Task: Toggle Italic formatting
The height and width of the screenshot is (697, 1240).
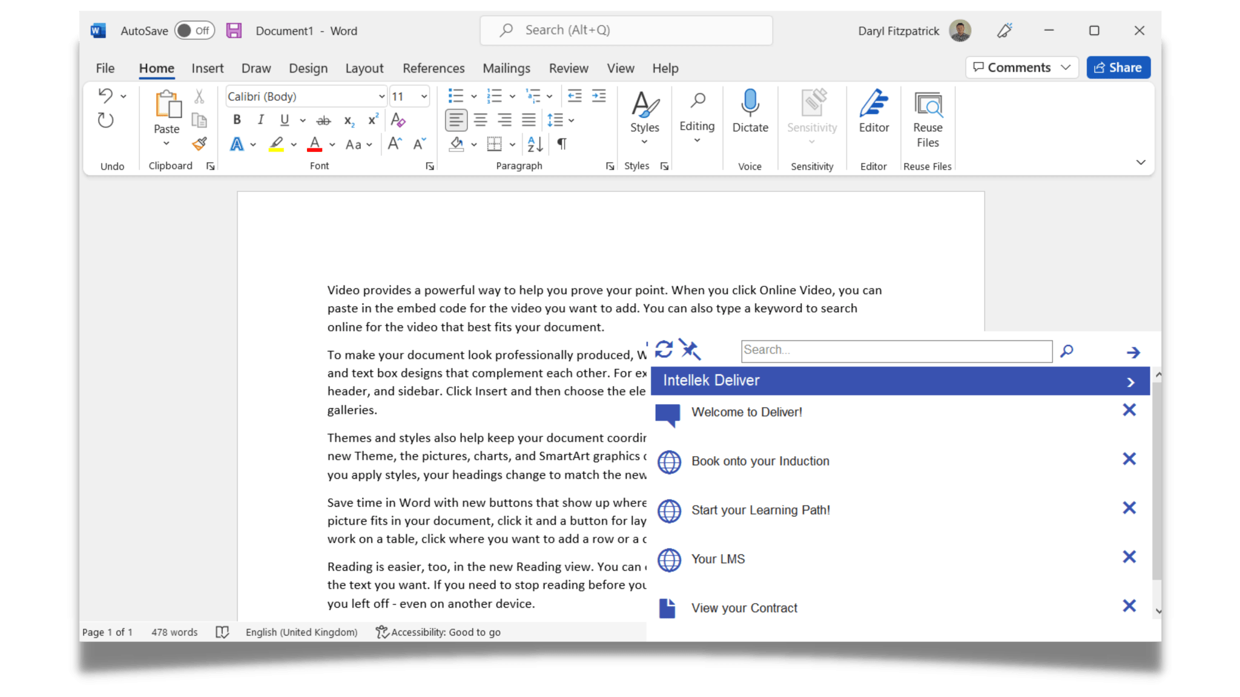Action: pyautogui.click(x=260, y=120)
